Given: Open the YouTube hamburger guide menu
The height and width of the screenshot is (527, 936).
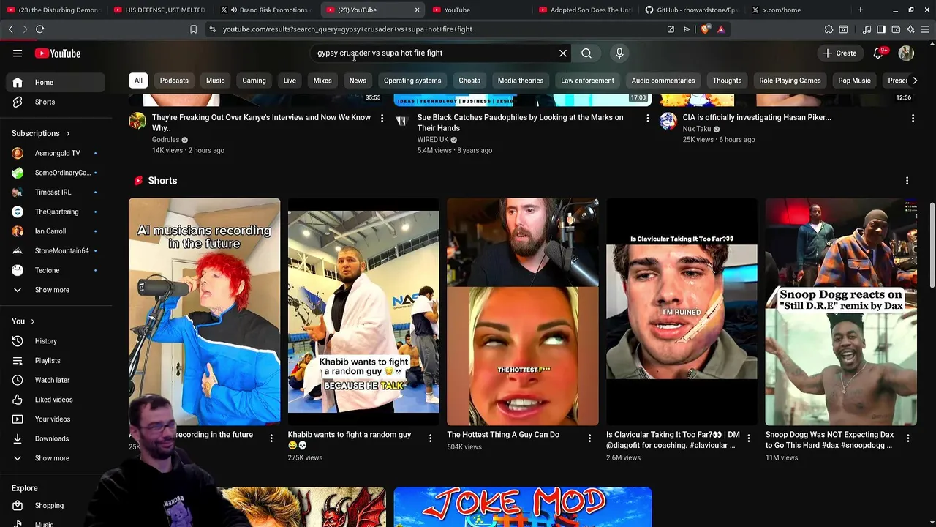Looking at the screenshot, I should pyautogui.click(x=18, y=53).
